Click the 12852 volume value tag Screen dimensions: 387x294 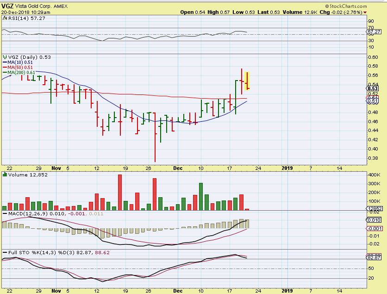pos(375,209)
